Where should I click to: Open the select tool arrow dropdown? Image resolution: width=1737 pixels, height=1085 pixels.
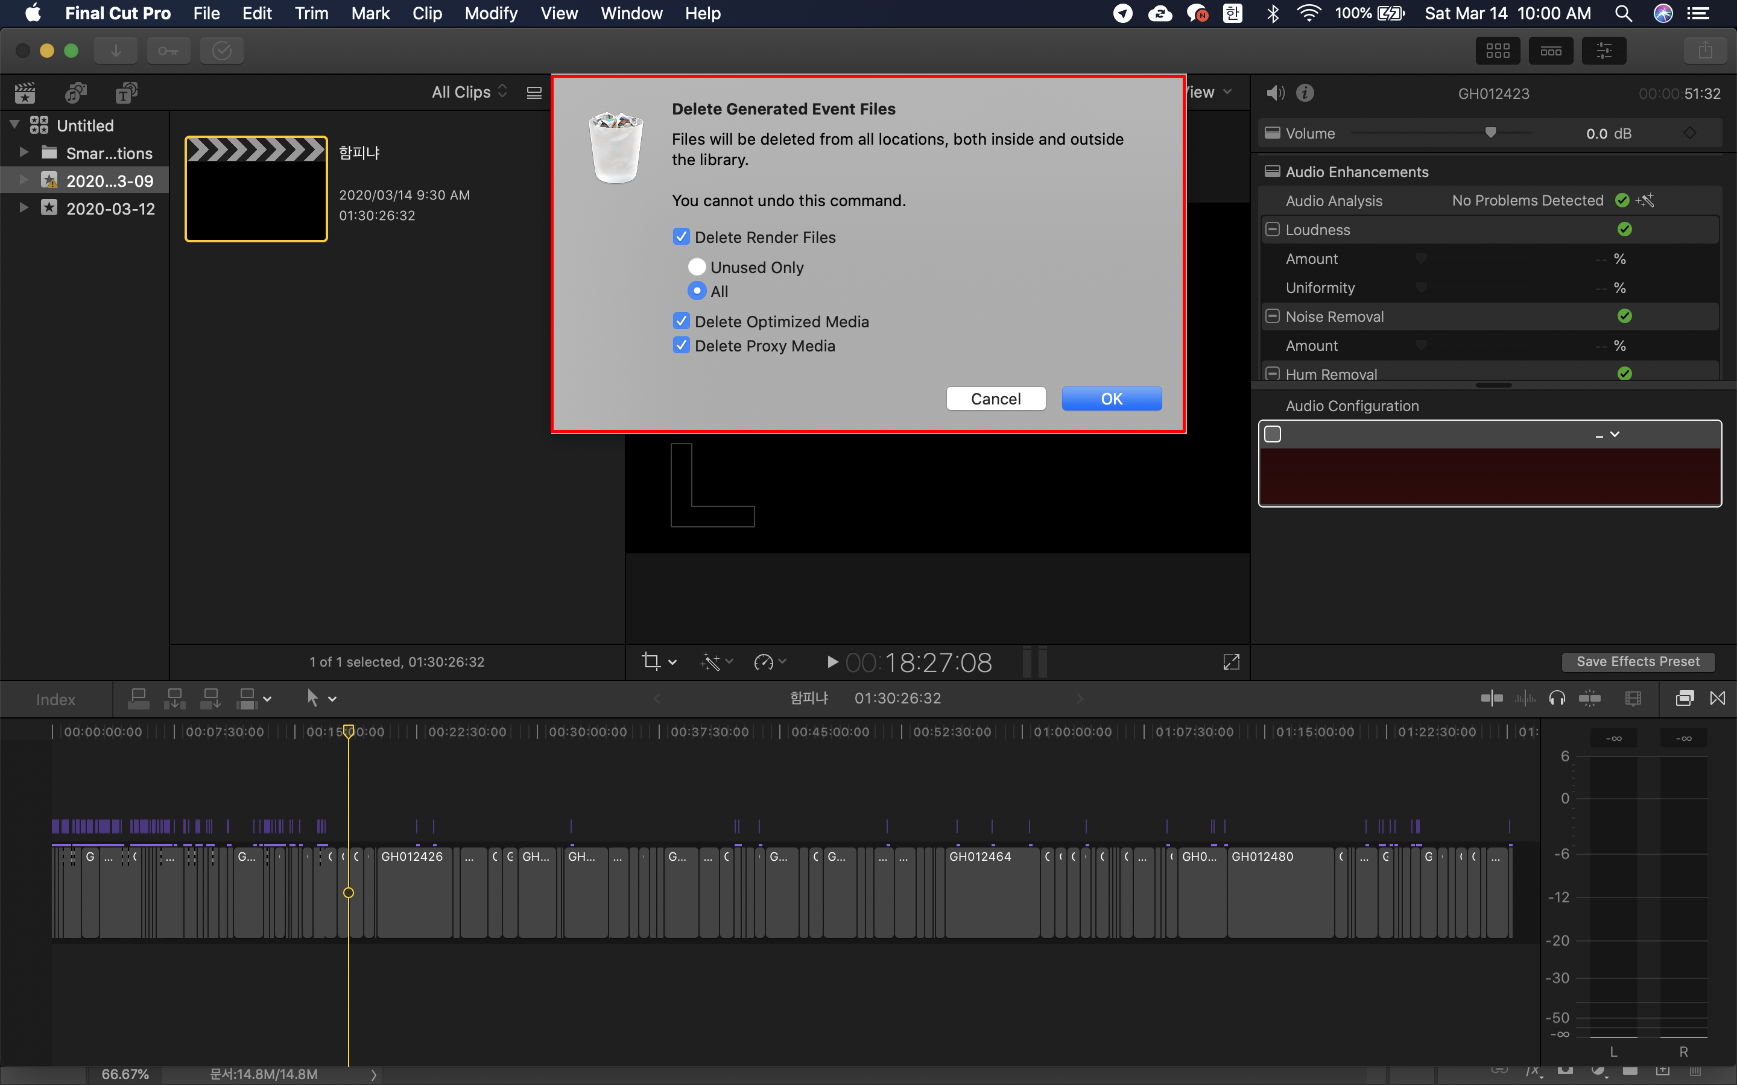click(320, 698)
